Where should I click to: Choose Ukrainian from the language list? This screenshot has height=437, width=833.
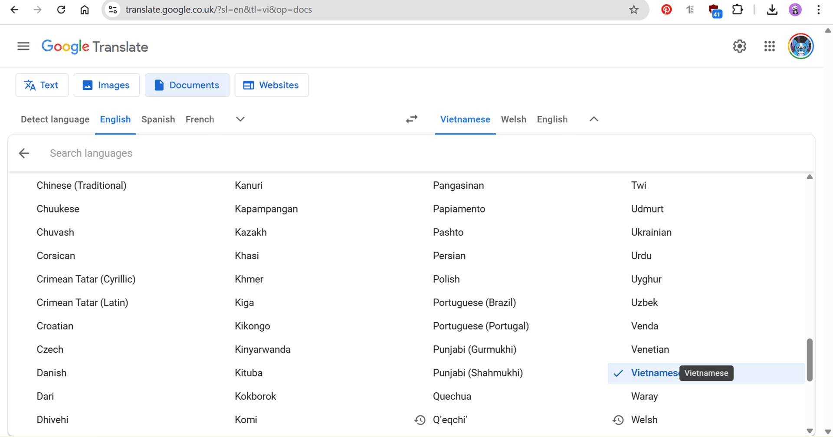coord(651,232)
